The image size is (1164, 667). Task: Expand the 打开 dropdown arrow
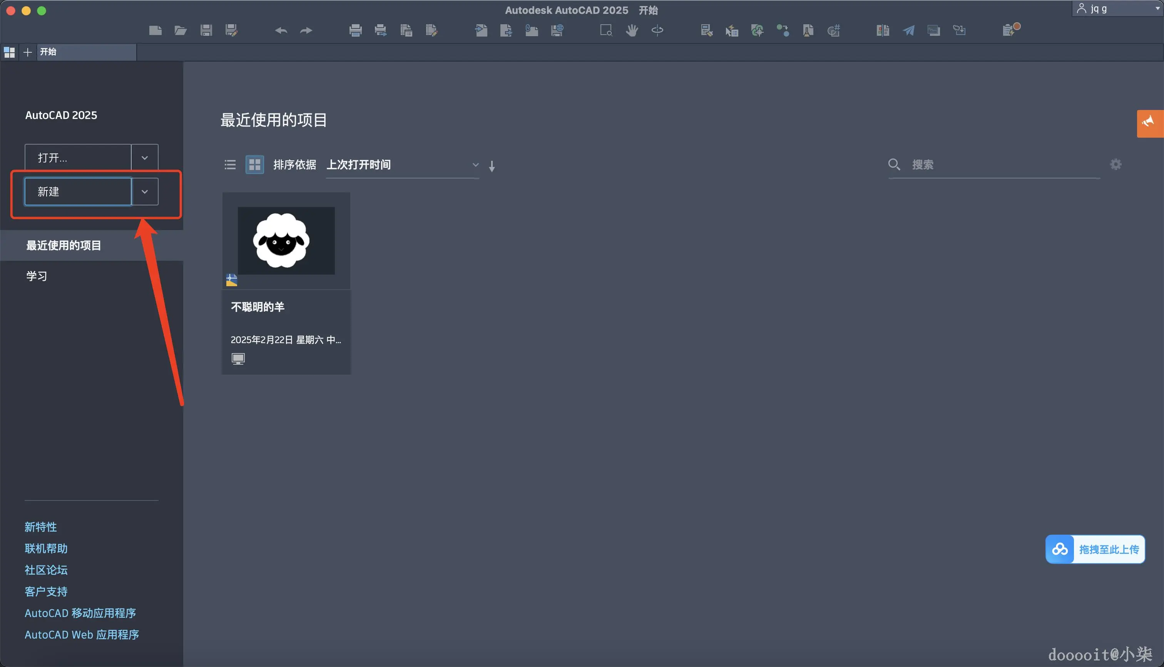145,157
